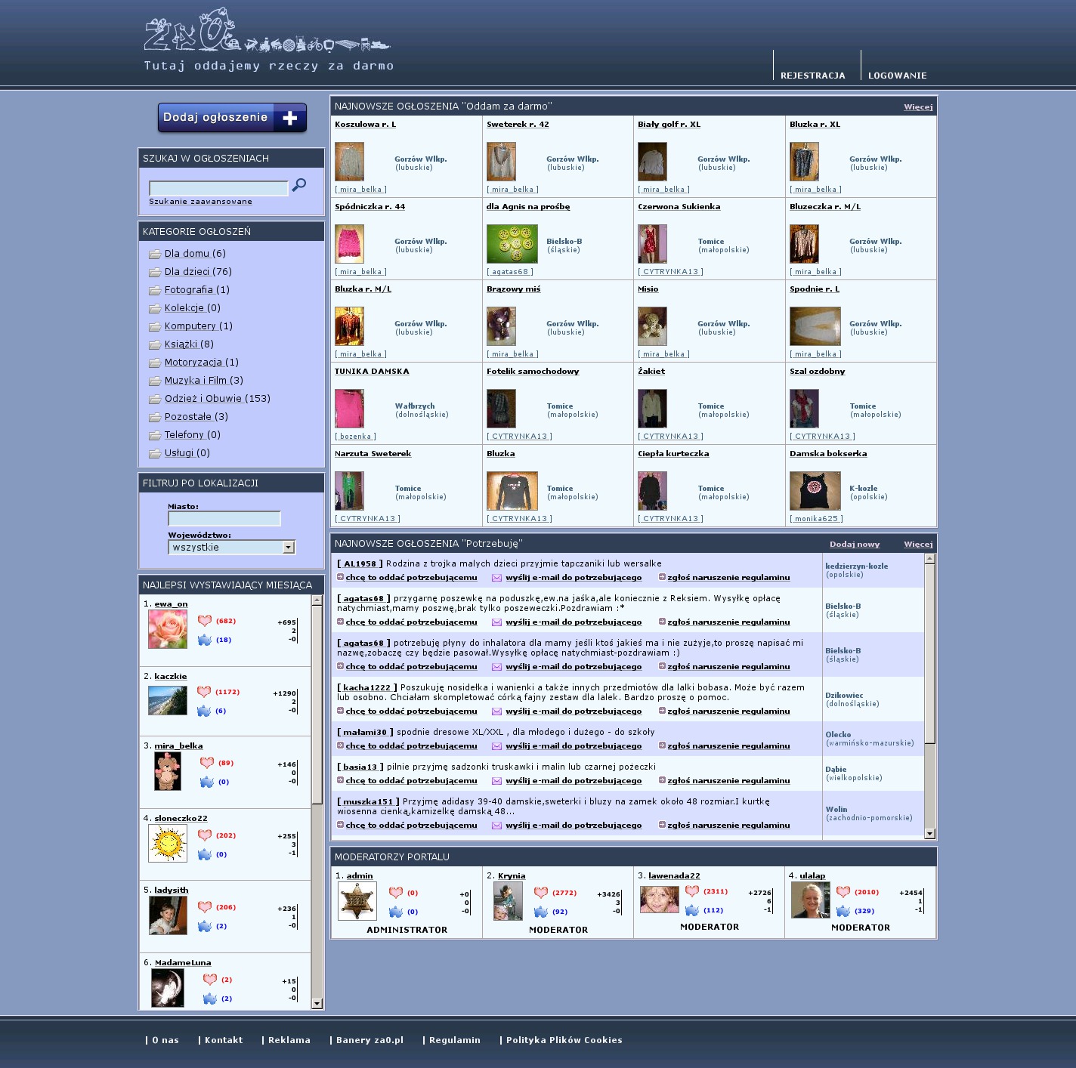The height and width of the screenshot is (1068, 1076).
Task: Open the Damska bokserka thumbnail
Action: (815, 491)
